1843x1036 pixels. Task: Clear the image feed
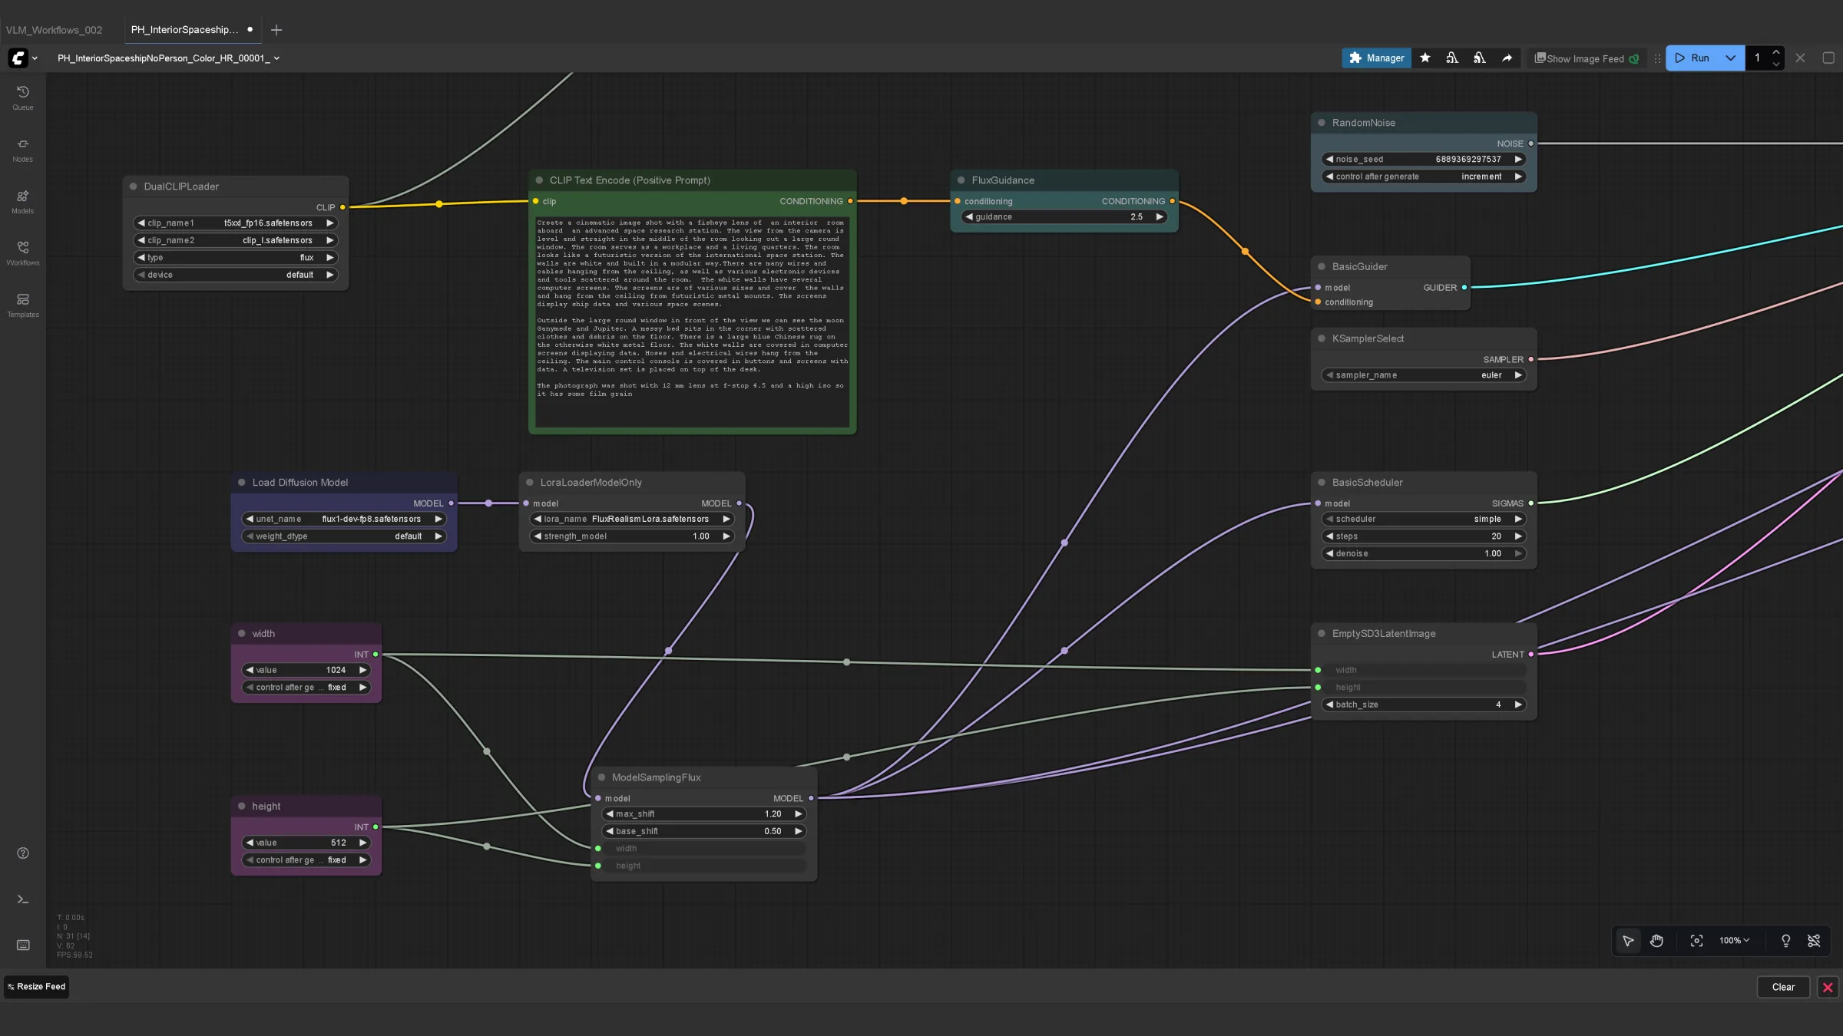(x=1783, y=988)
